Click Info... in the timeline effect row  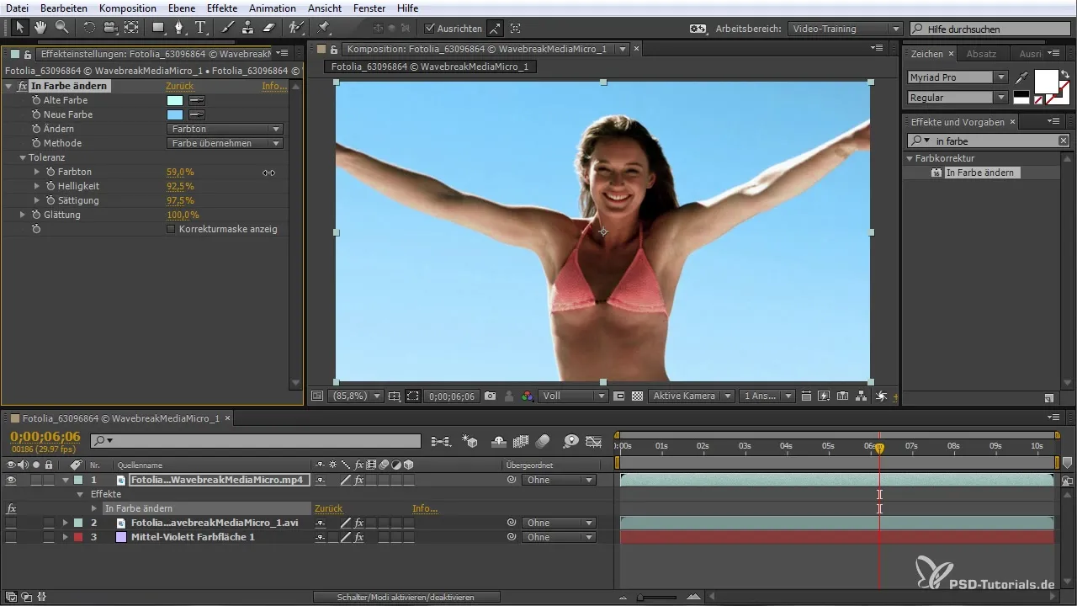(x=424, y=508)
